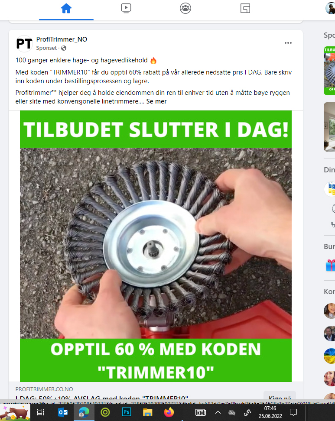Open the PROFITRIMMER.CO.NO link
This screenshot has width=335, height=421.
point(44,389)
